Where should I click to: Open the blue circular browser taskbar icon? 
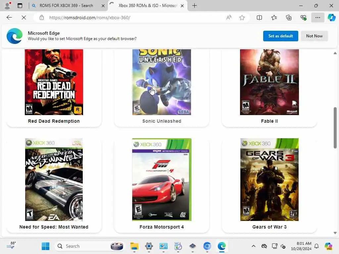[207, 246]
